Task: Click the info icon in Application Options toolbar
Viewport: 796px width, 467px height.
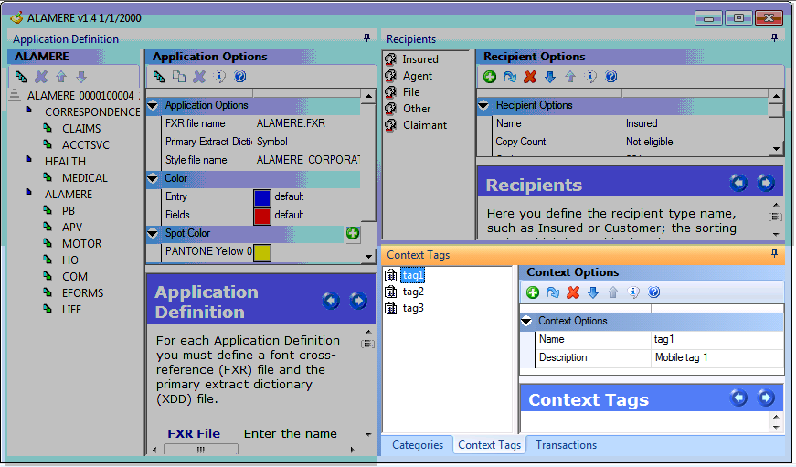Action: 220,77
